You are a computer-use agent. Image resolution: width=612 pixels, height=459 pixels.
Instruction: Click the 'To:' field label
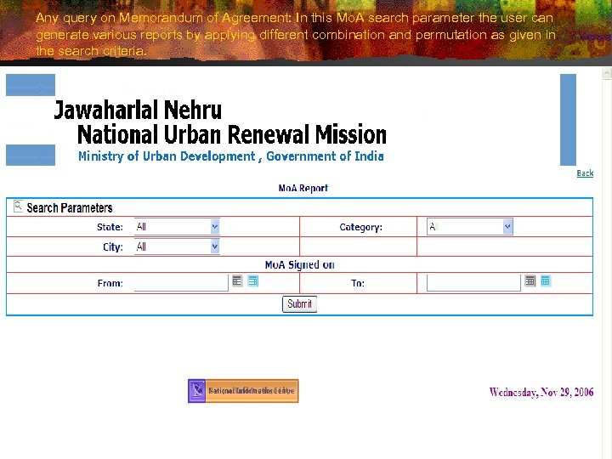pos(358,283)
